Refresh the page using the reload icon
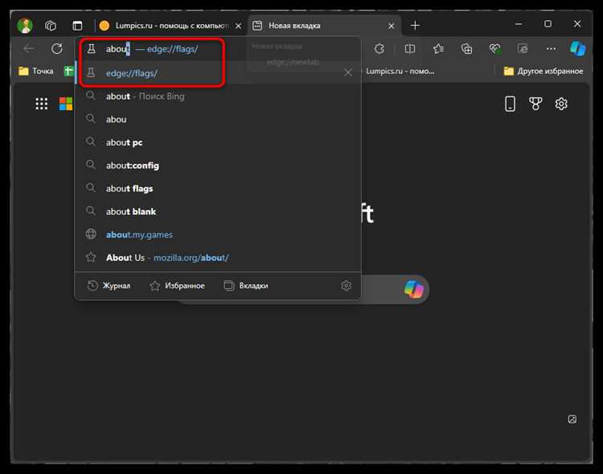The image size is (603, 474). click(57, 49)
